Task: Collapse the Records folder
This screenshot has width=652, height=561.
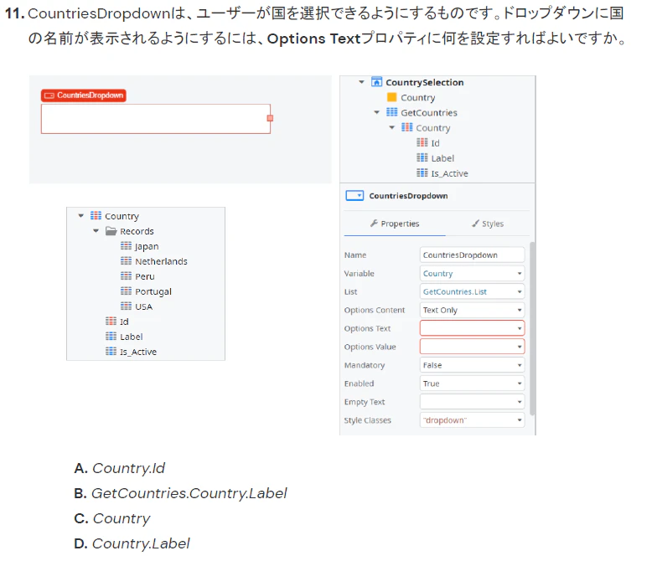Action: click(x=96, y=231)
